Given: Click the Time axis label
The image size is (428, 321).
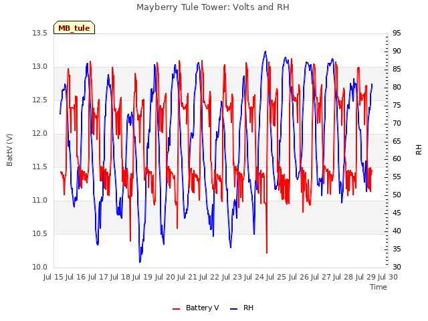Looking at the screenshot, I should [379, 287].
